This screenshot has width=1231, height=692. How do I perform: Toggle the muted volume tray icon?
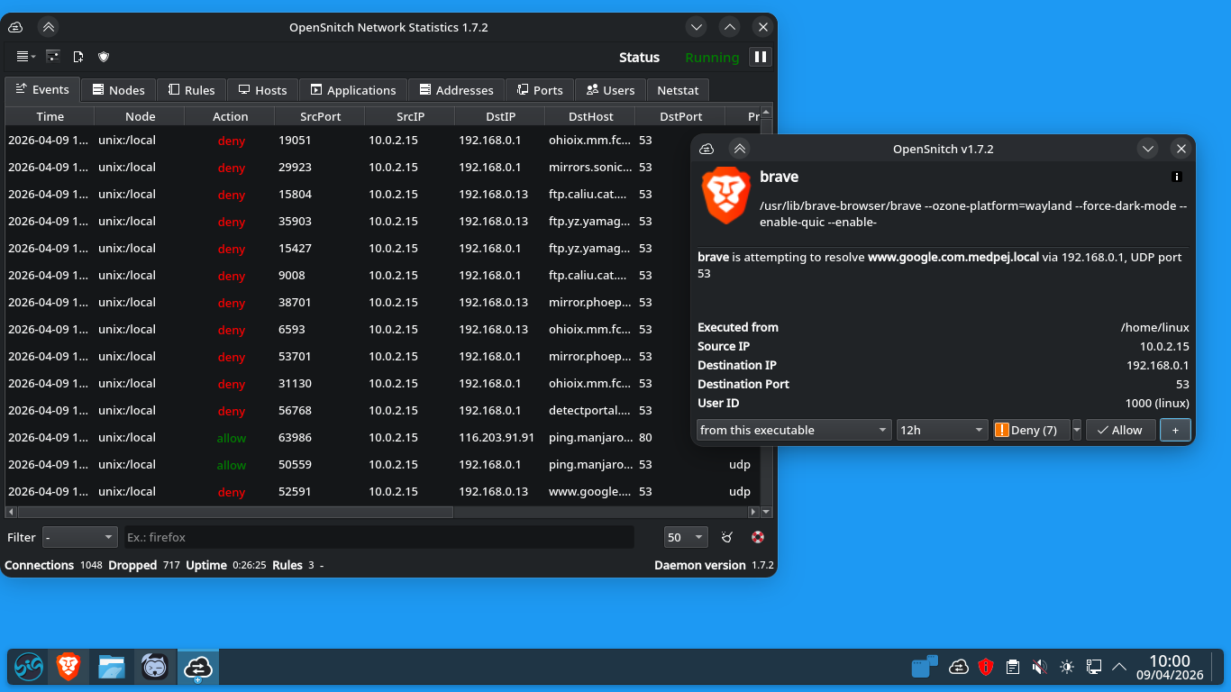click(1039, 667)
